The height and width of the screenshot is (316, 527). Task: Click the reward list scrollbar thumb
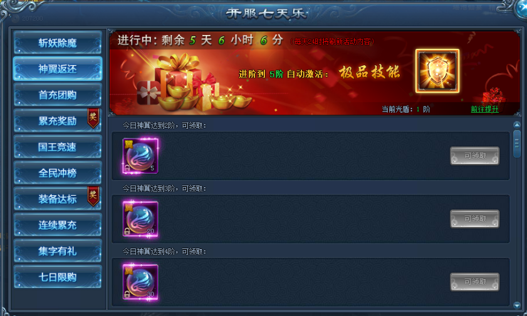[517, 144]
